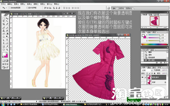Open the History panel flyout menu
This screenshot has height=106, width=170.
click(167, 50)
